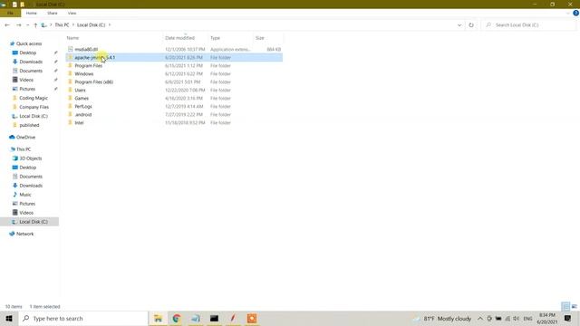This screenshot has width=580, height=326.
Task: Open Music under This PC
Action: click(x=25, y=195)
